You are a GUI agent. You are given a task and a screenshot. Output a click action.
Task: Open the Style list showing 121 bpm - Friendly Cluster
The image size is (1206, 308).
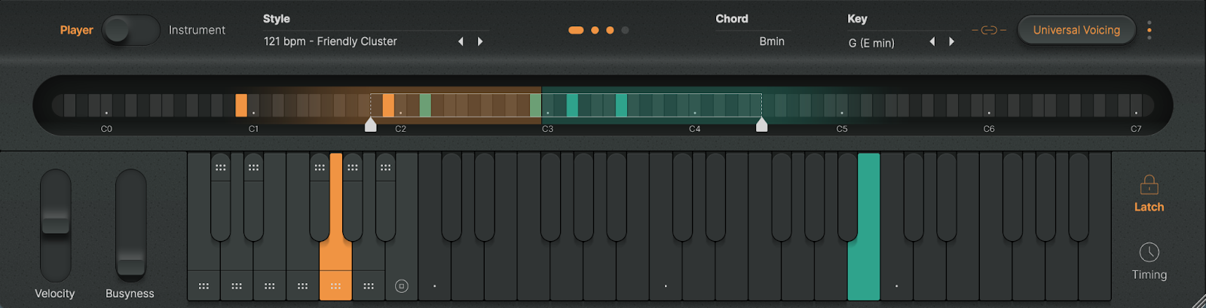click(330, 41)
